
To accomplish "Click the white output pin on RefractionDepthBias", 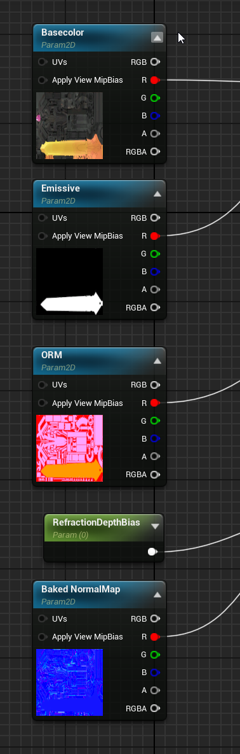I will (x=152, y=552).
